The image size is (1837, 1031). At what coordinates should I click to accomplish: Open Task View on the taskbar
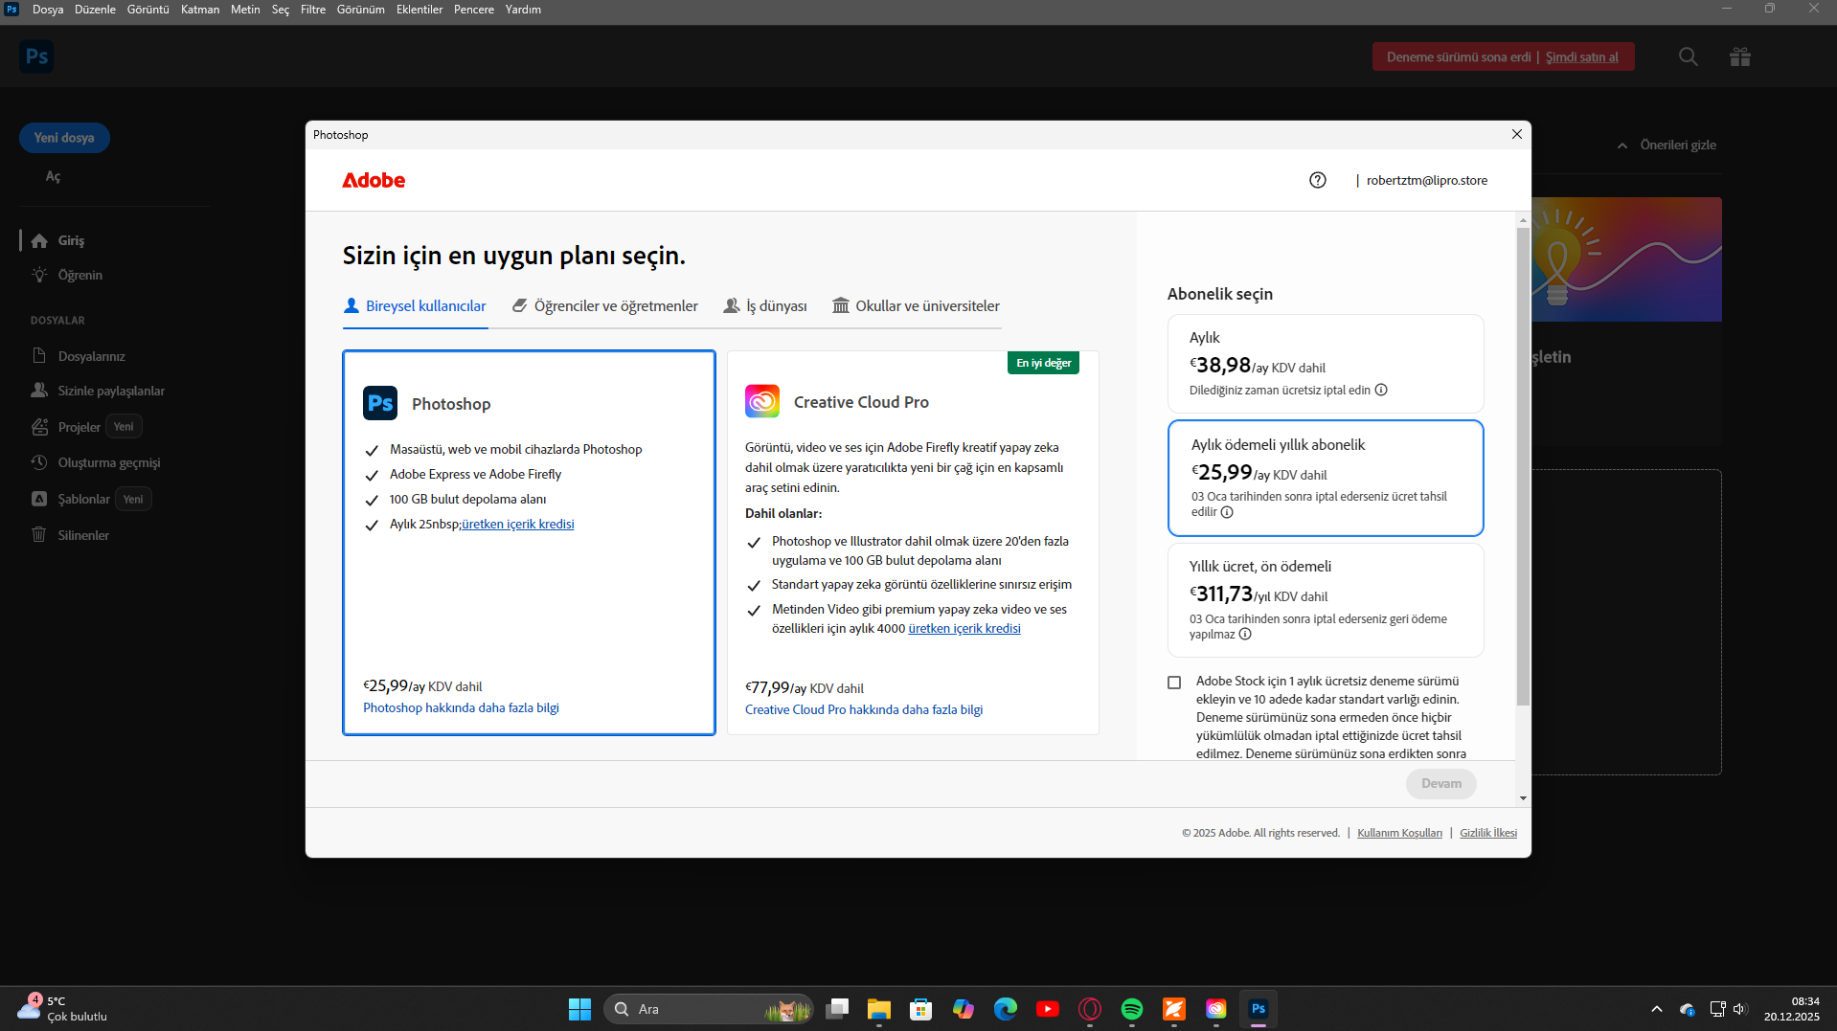click(837, 1009)
